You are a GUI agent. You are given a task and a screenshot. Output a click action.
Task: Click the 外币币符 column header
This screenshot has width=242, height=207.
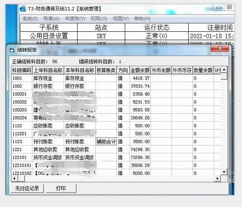pos(182,70)
